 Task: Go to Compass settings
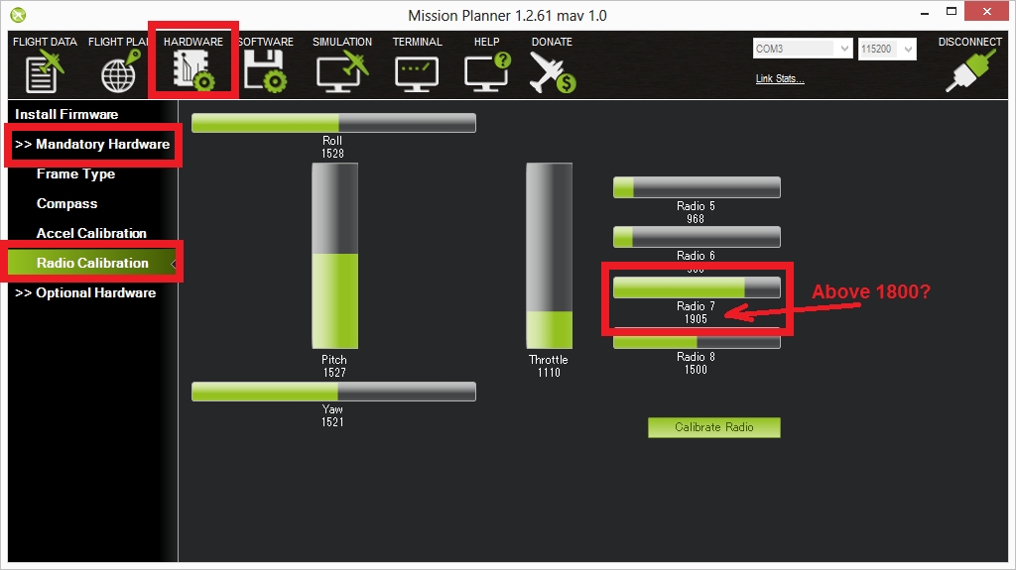66,204
